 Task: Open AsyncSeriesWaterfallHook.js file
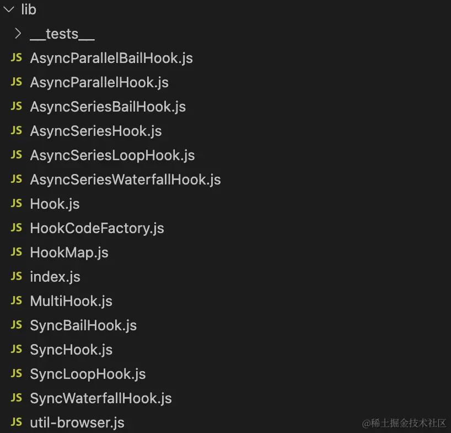click(125, 179)
